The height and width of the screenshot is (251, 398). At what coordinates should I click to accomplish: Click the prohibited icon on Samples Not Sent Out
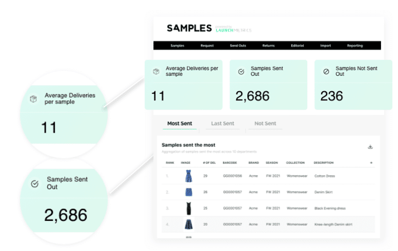326,72
